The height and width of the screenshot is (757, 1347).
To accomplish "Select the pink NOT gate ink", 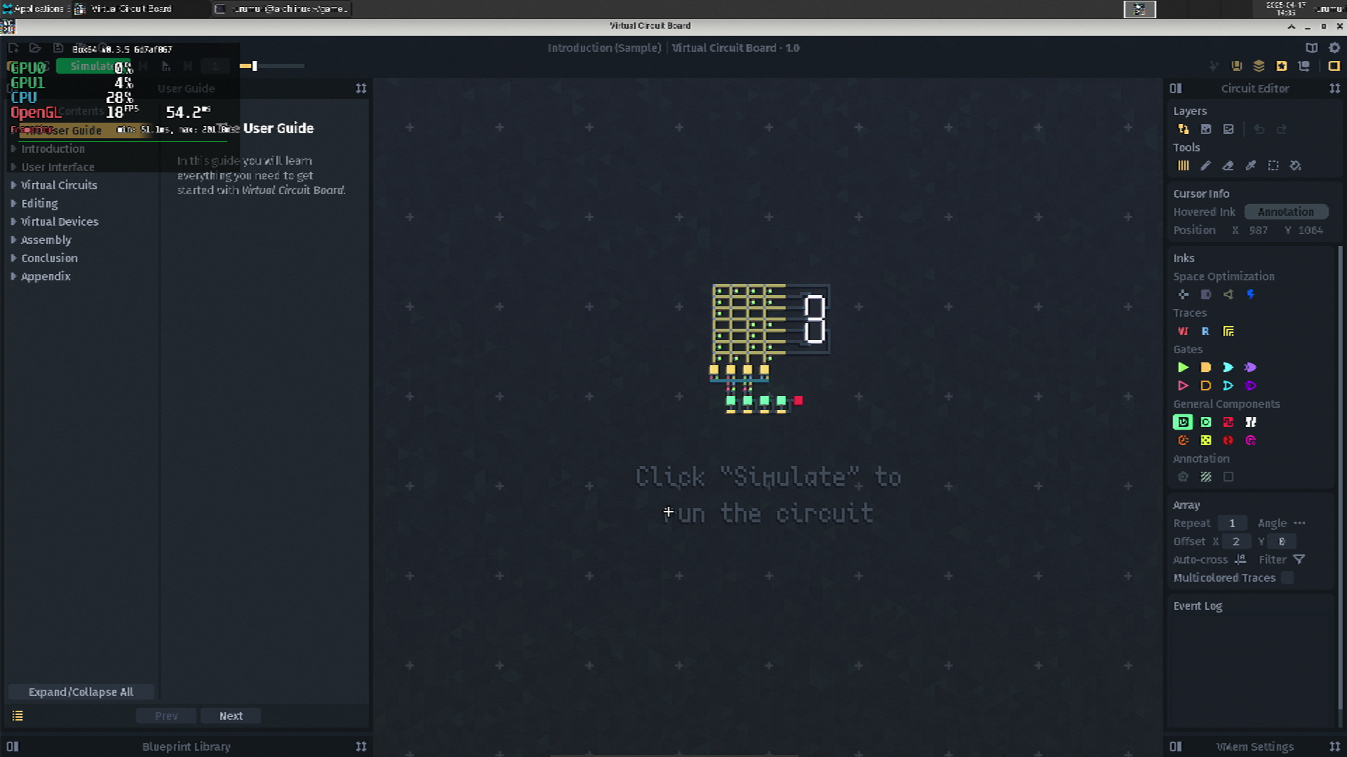I will (1184, 386).
